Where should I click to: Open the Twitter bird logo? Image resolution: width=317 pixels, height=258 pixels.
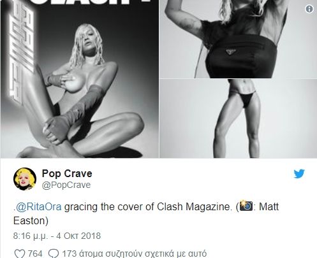coord(299,174)
